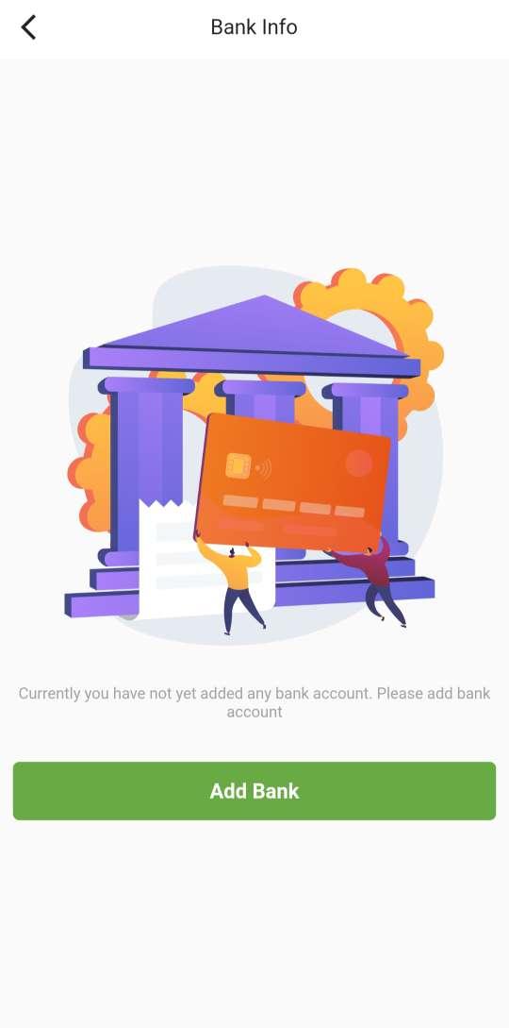Go back using the top-left arrow
This screenshot has height=1028, width=509.
coord(28,27)
